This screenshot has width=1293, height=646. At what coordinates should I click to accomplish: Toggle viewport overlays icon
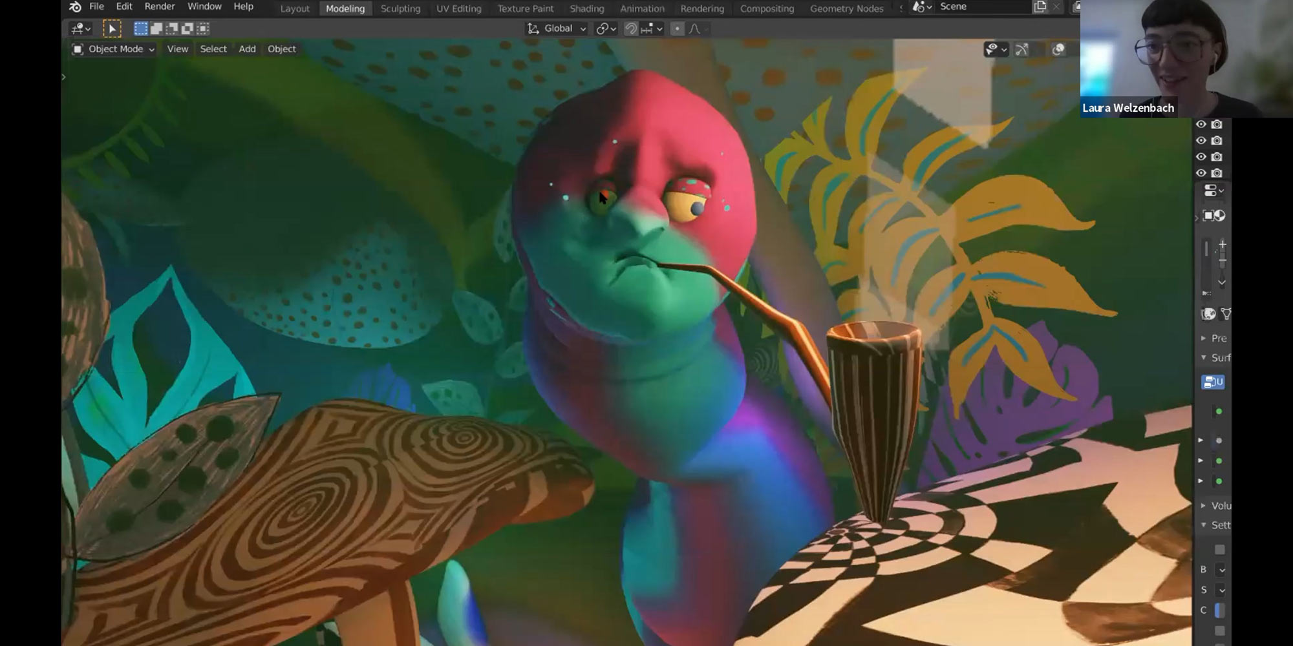pos(1058,49)
